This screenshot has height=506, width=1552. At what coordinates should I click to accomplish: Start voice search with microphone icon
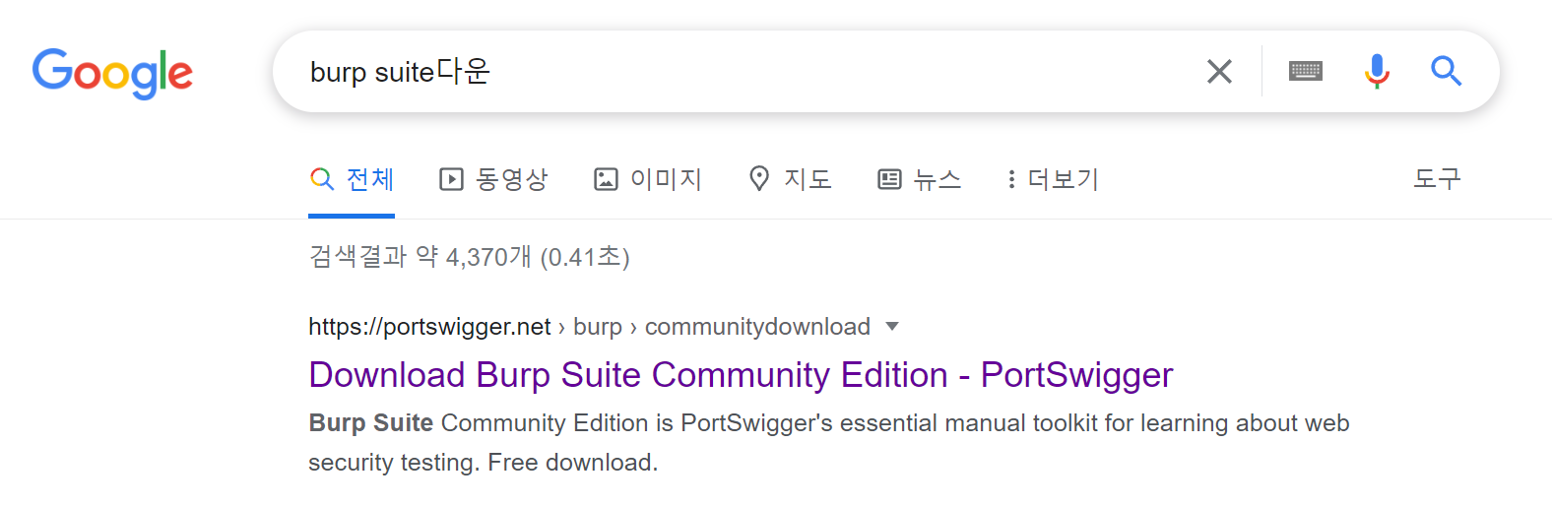click(1377, 71)
